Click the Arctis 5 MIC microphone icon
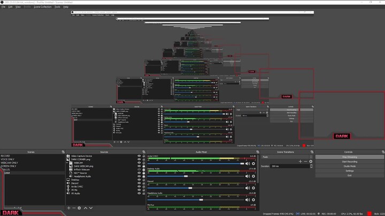 click(68, 186)
